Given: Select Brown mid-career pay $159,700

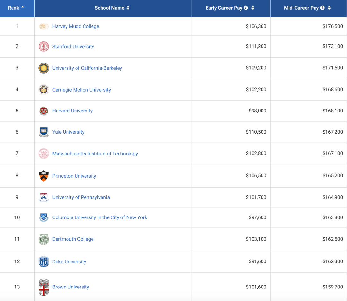Looking at the screenshot, I should [x=333, y=287].
